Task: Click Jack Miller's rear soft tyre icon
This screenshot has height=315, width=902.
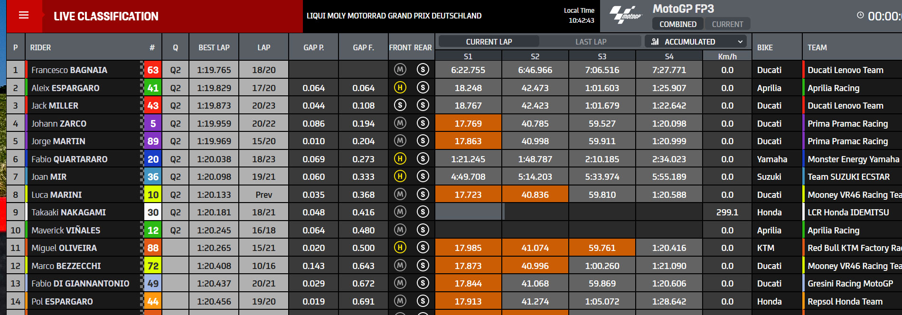Action: (x=423, y=105)
